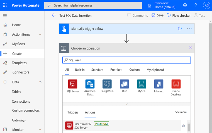This screenshot has height=133, width=212.
Task: Open Custom connectors in sidebar
Action: coord(26,110)
